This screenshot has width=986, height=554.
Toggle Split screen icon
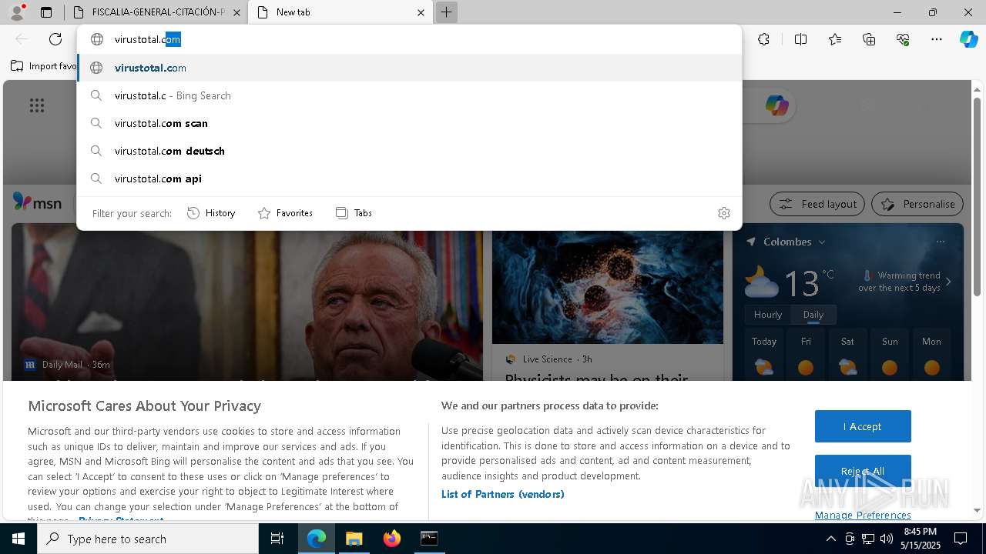[x=800, y=39]
